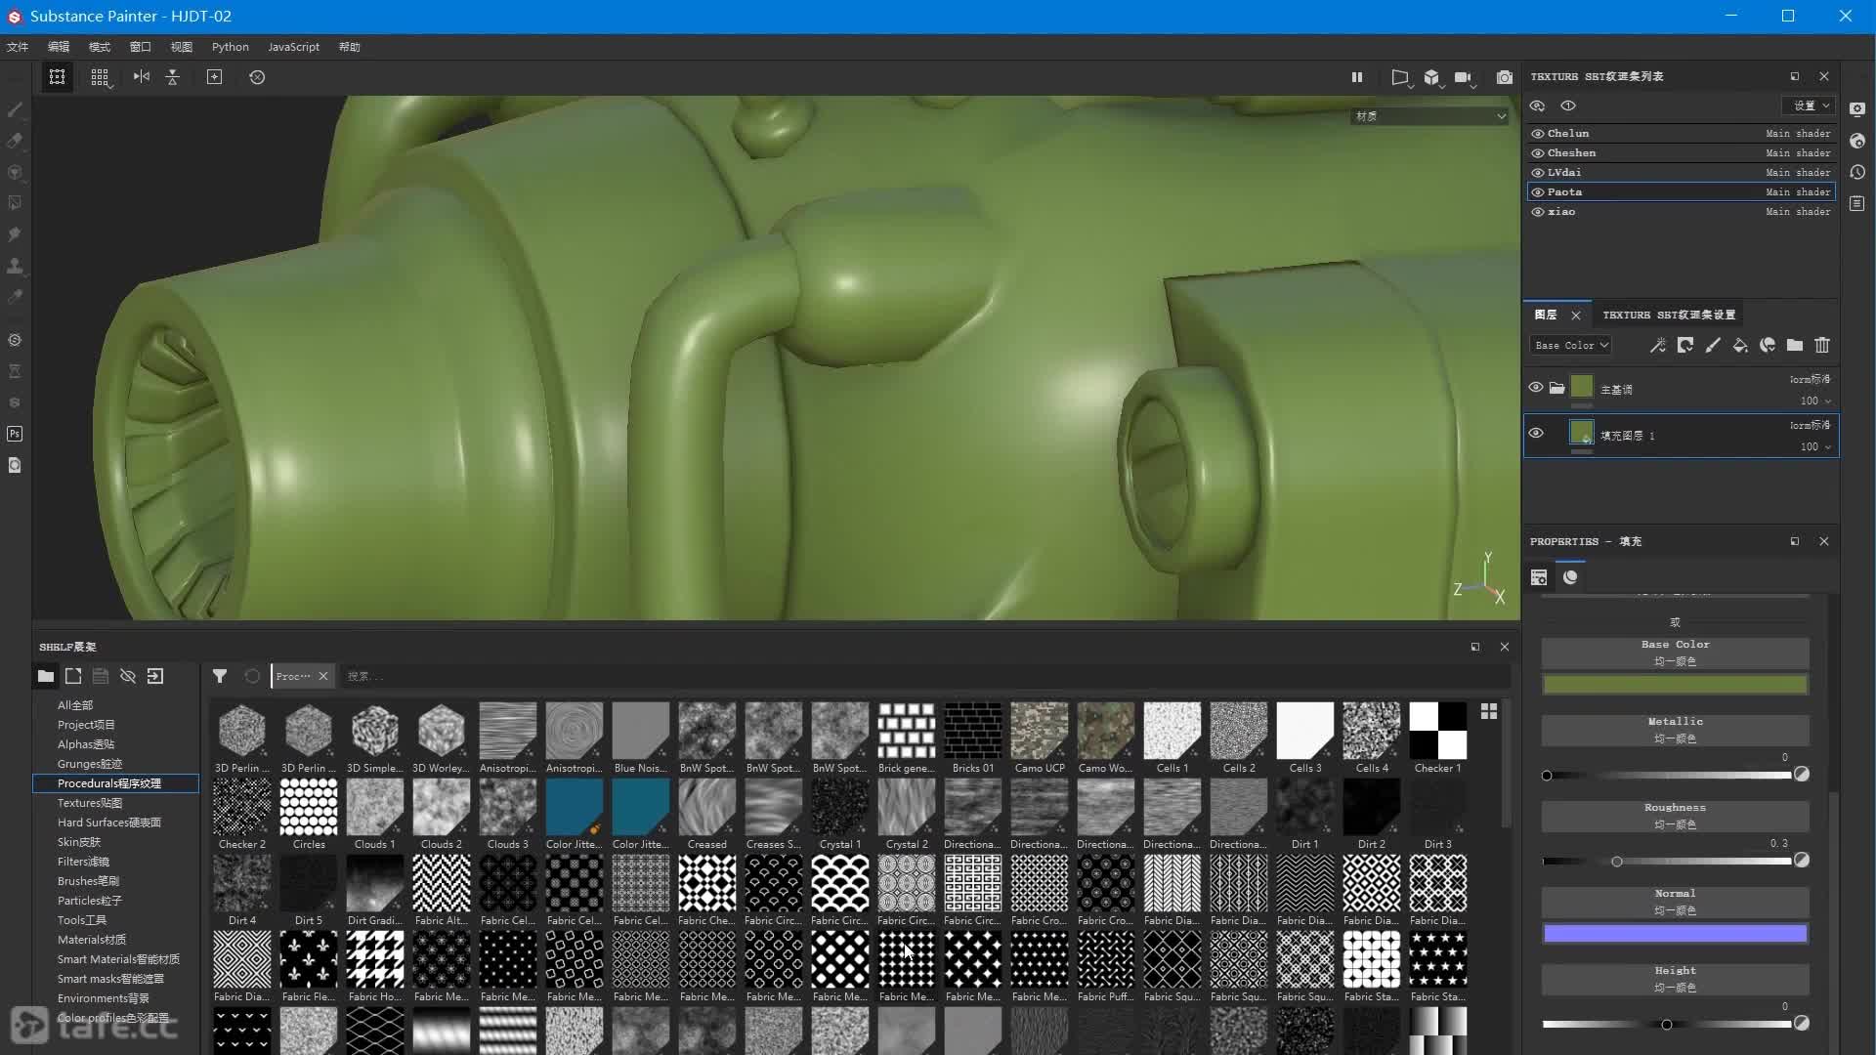Toggle visibility of the Paota texture set
This screenshot has width=1876, height=1055.
pos(1538,192)
